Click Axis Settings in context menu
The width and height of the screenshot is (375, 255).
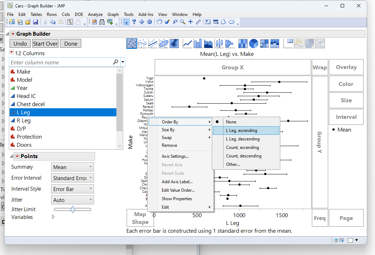tap(175, 156)
